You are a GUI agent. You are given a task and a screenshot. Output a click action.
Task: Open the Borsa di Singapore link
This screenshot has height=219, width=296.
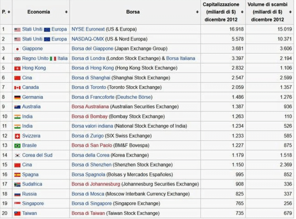point(92,204)
